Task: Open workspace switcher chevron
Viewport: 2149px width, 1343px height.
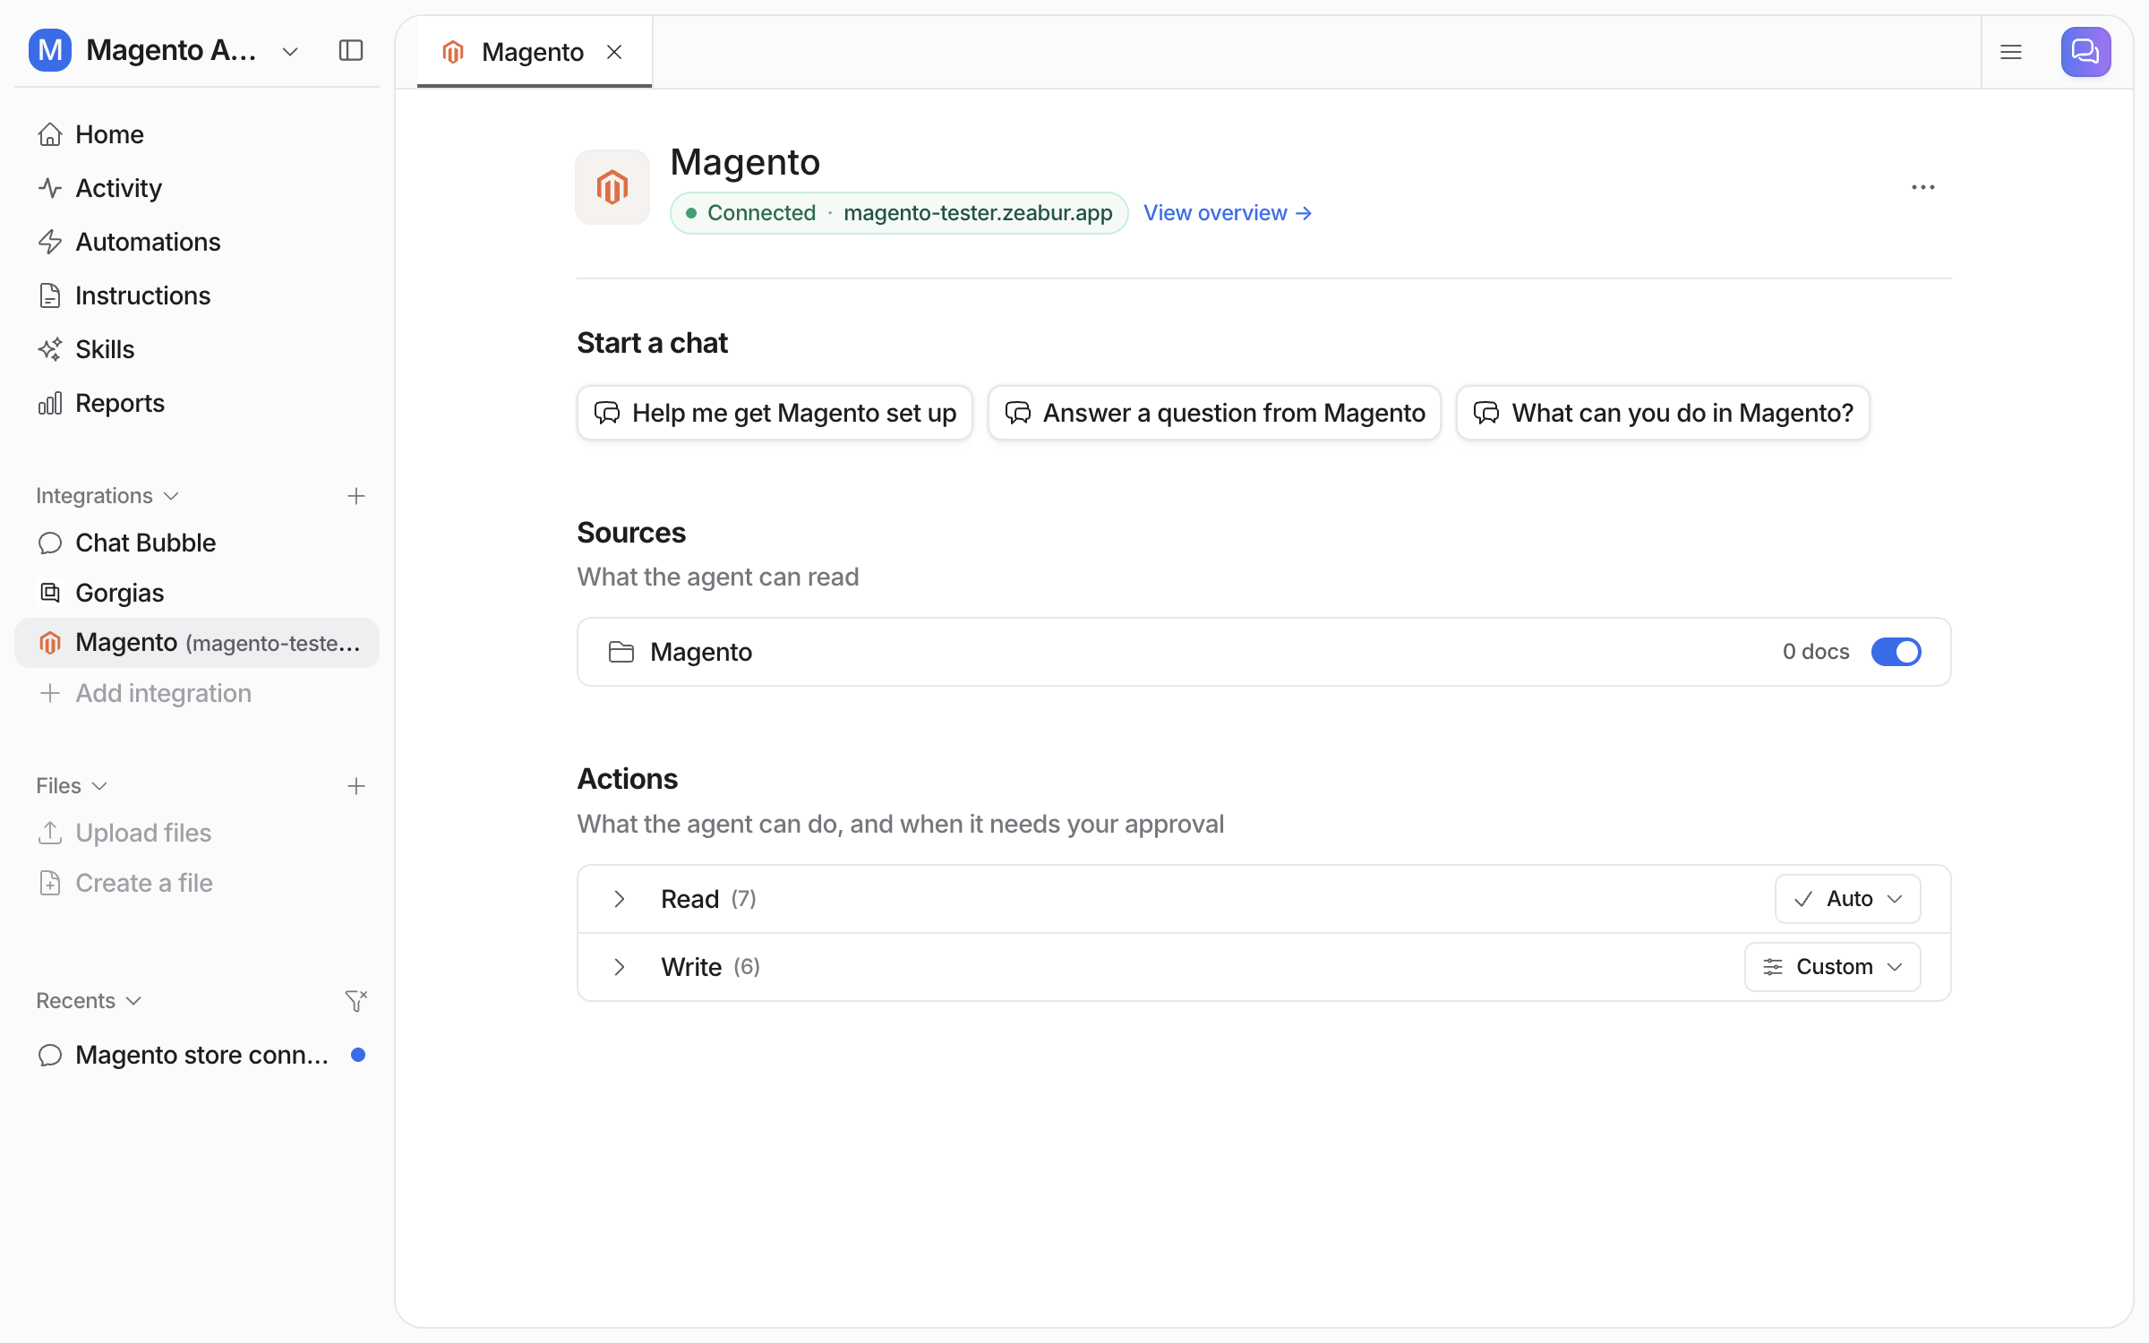Action: pos(290,52)
